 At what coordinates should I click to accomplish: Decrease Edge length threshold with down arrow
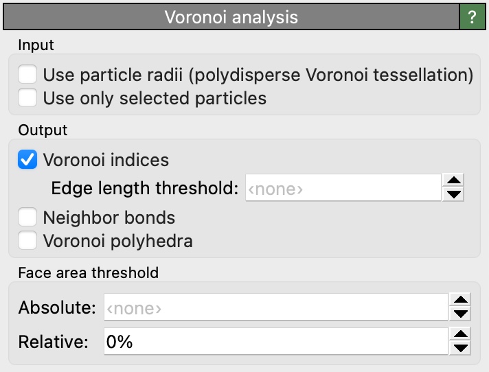[x=454, y=194]
